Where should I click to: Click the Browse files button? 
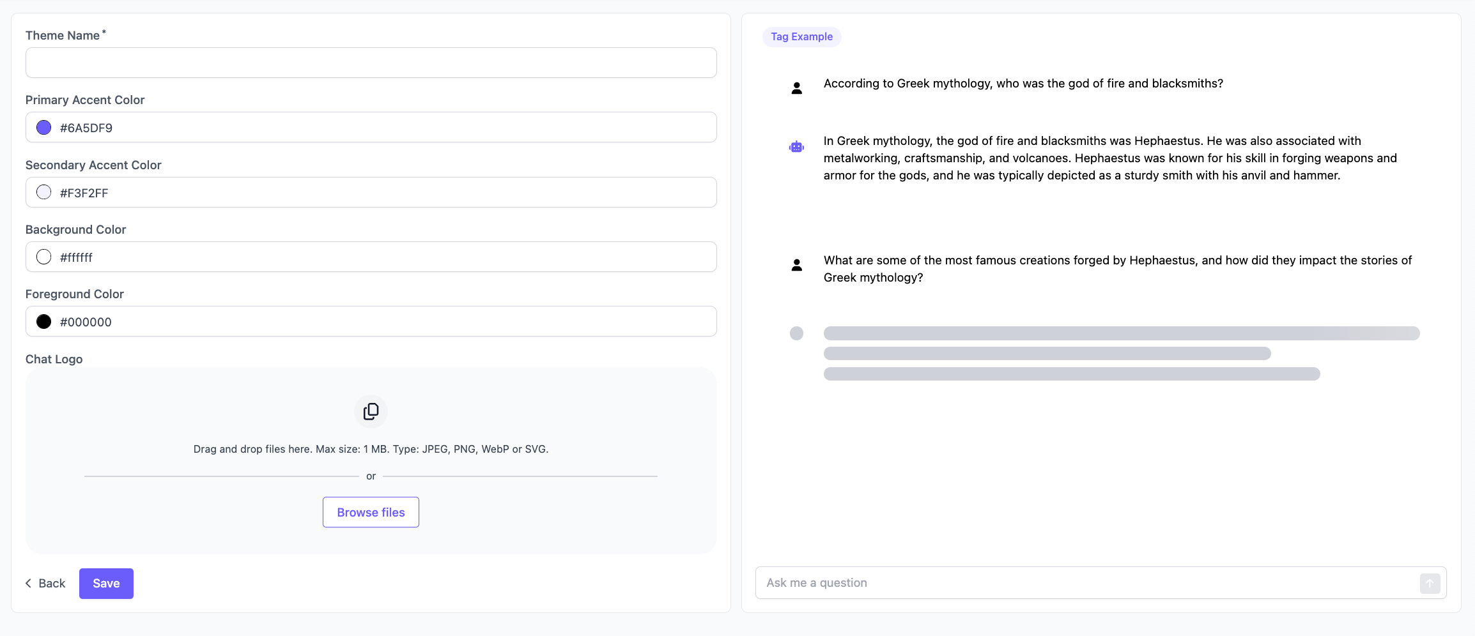coord(371,512)
